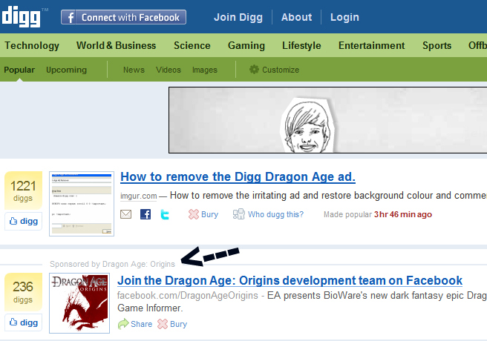
Task: Go to Login
Action: [344, 17]
